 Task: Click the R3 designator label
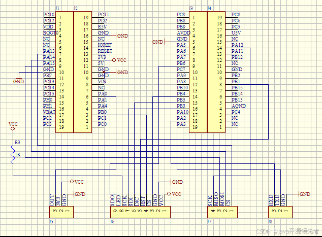(x=17, y=142)
